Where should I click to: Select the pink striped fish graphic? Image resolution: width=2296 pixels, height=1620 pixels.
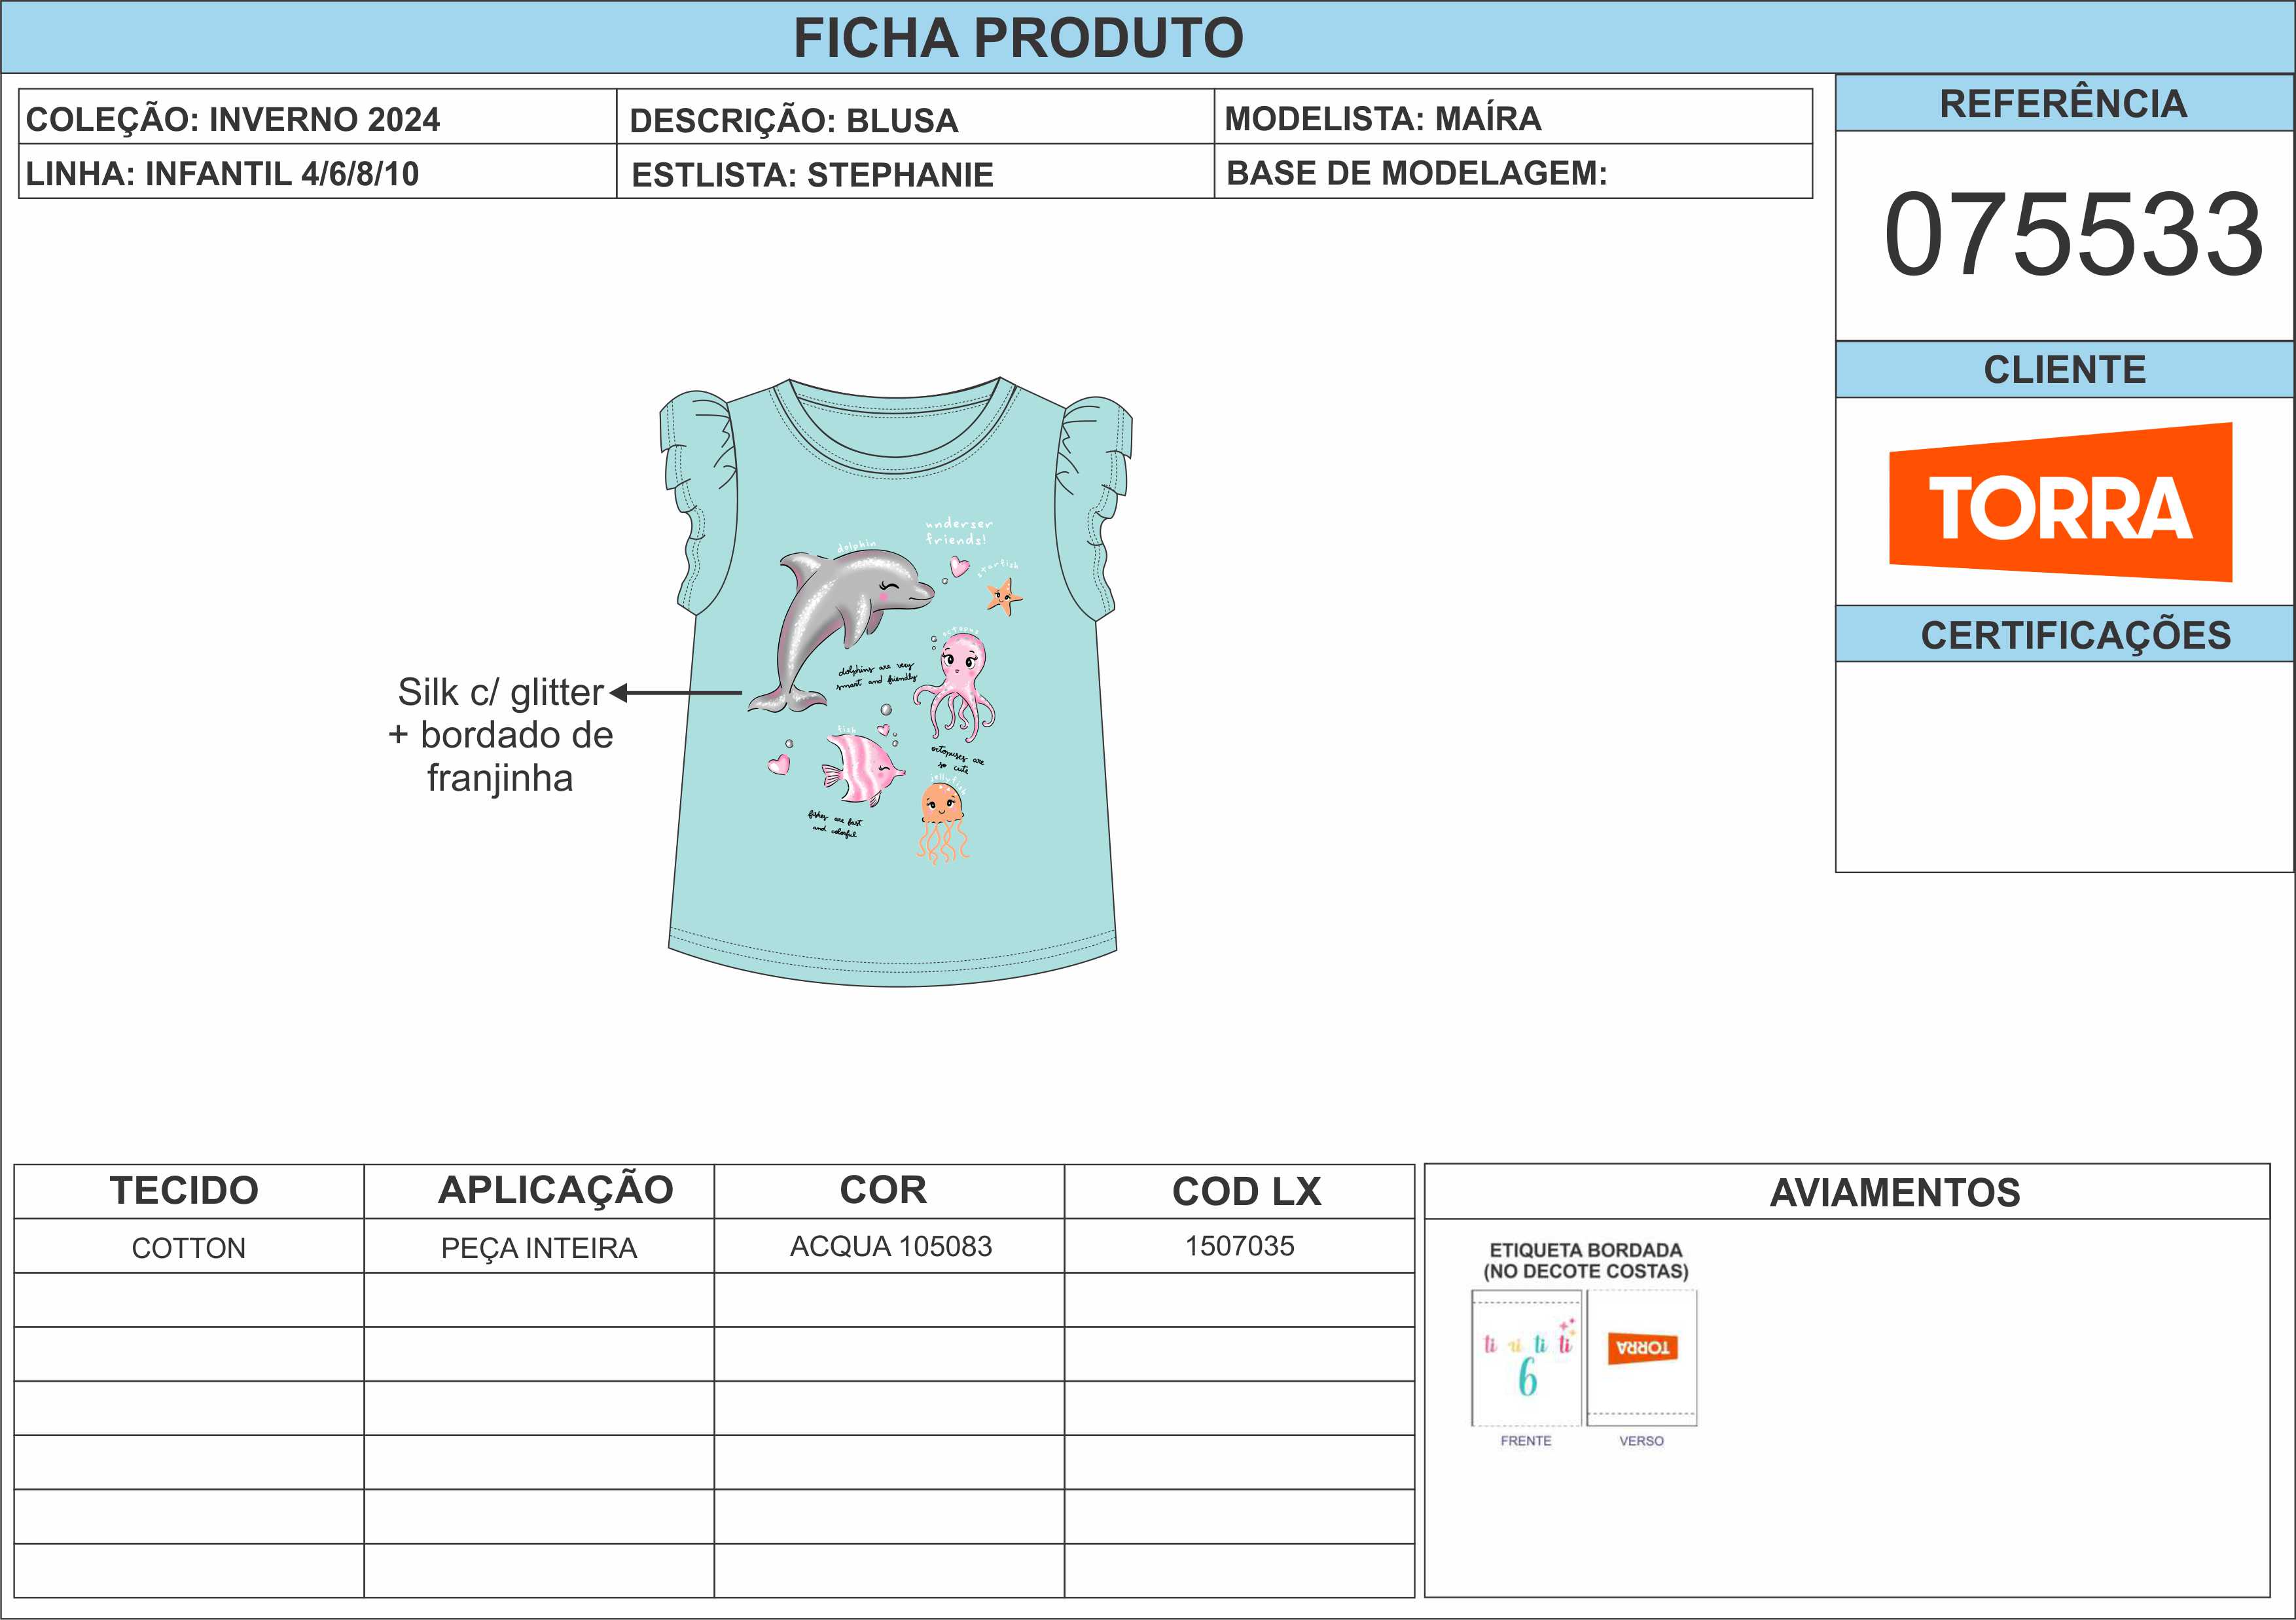[x=862, y=767]
